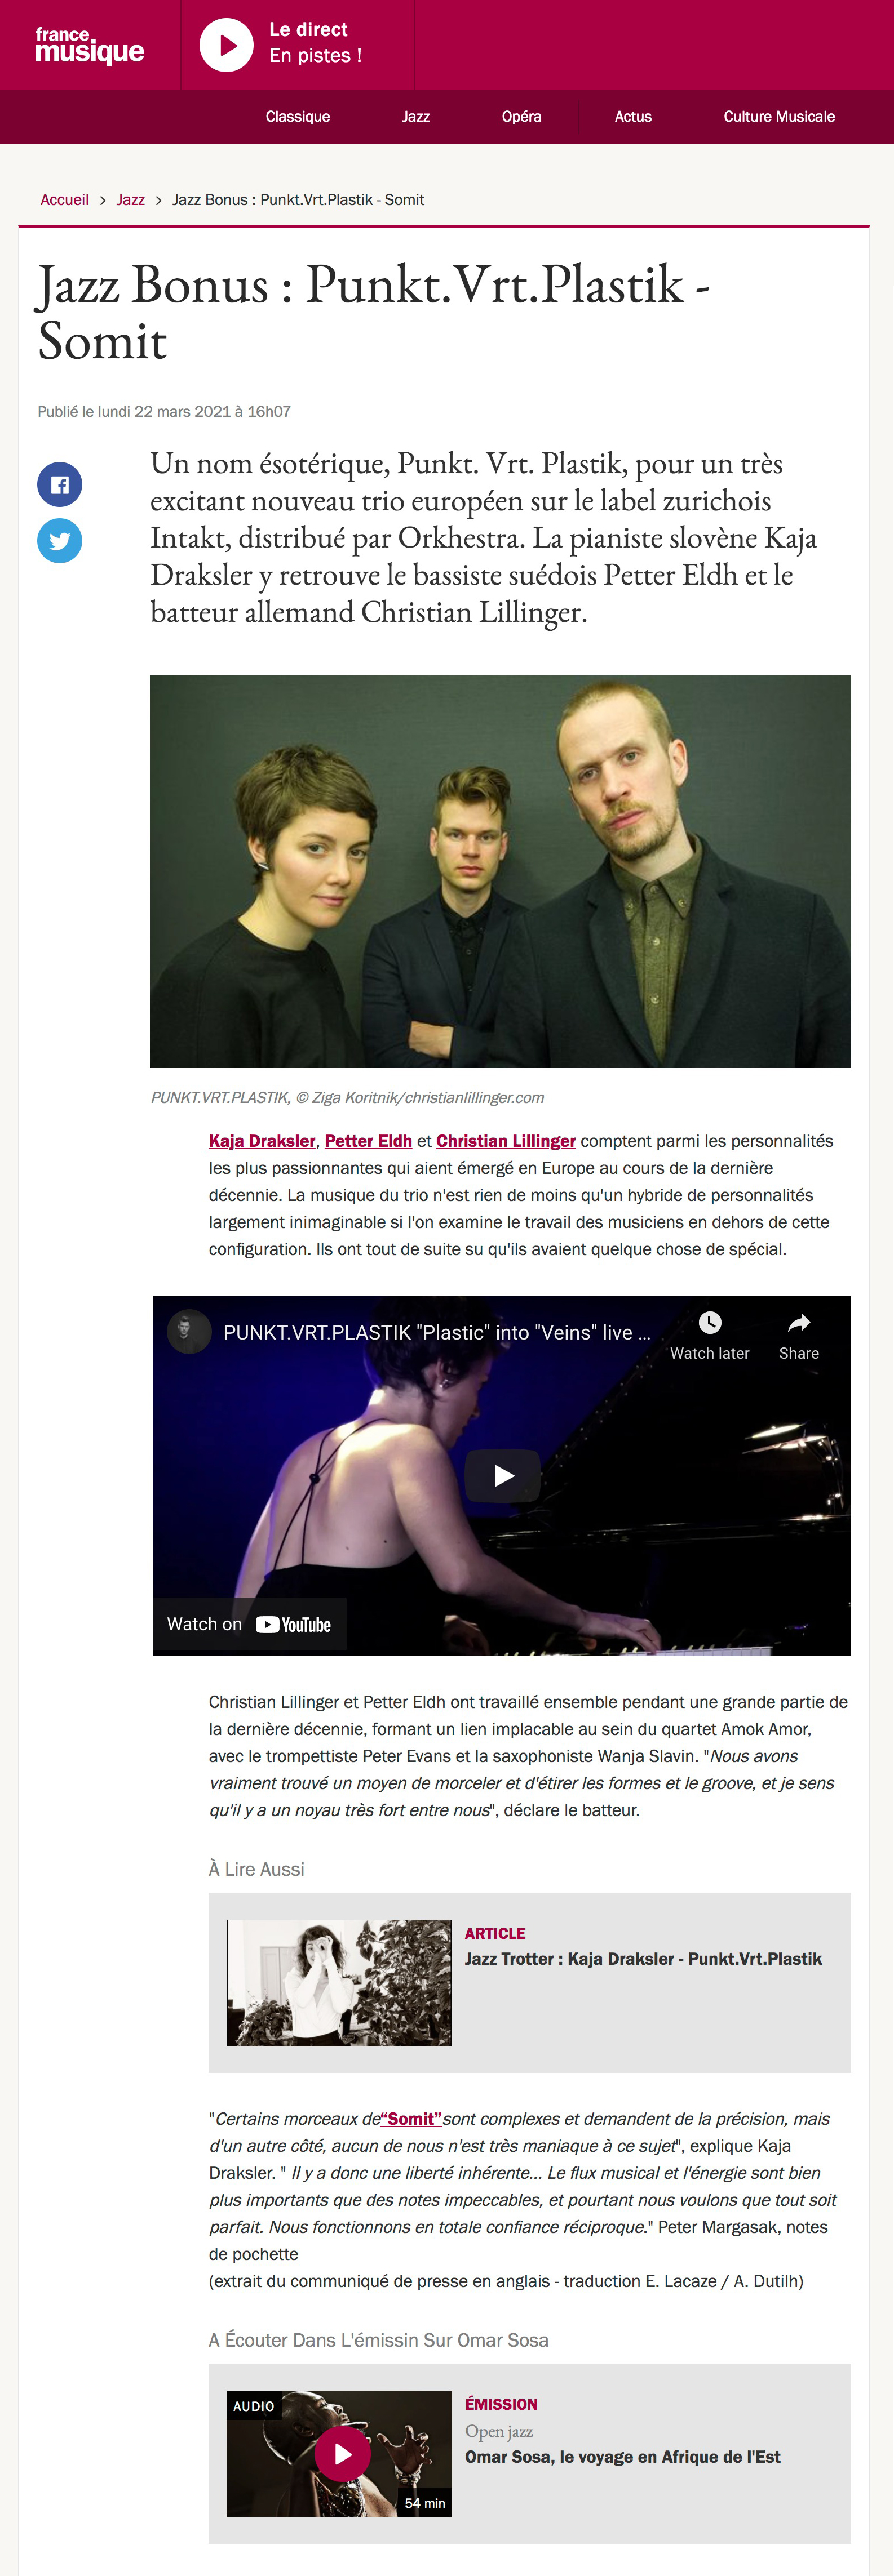
Task: Click the YouTube Share arrow icon
Action: tap(799, 1323)
